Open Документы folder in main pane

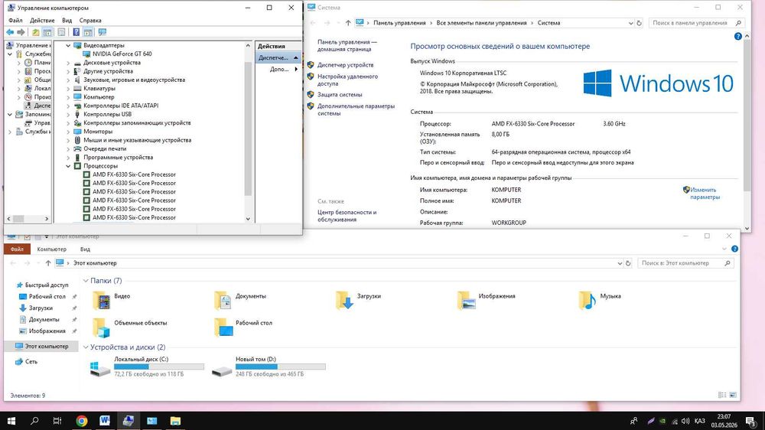(x=240, y=300)
